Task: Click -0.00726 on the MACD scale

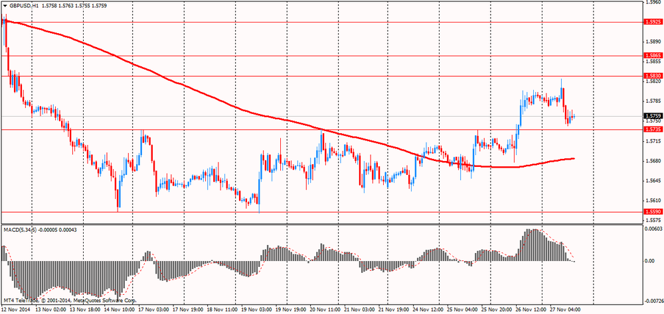Action: coord(653,301)
